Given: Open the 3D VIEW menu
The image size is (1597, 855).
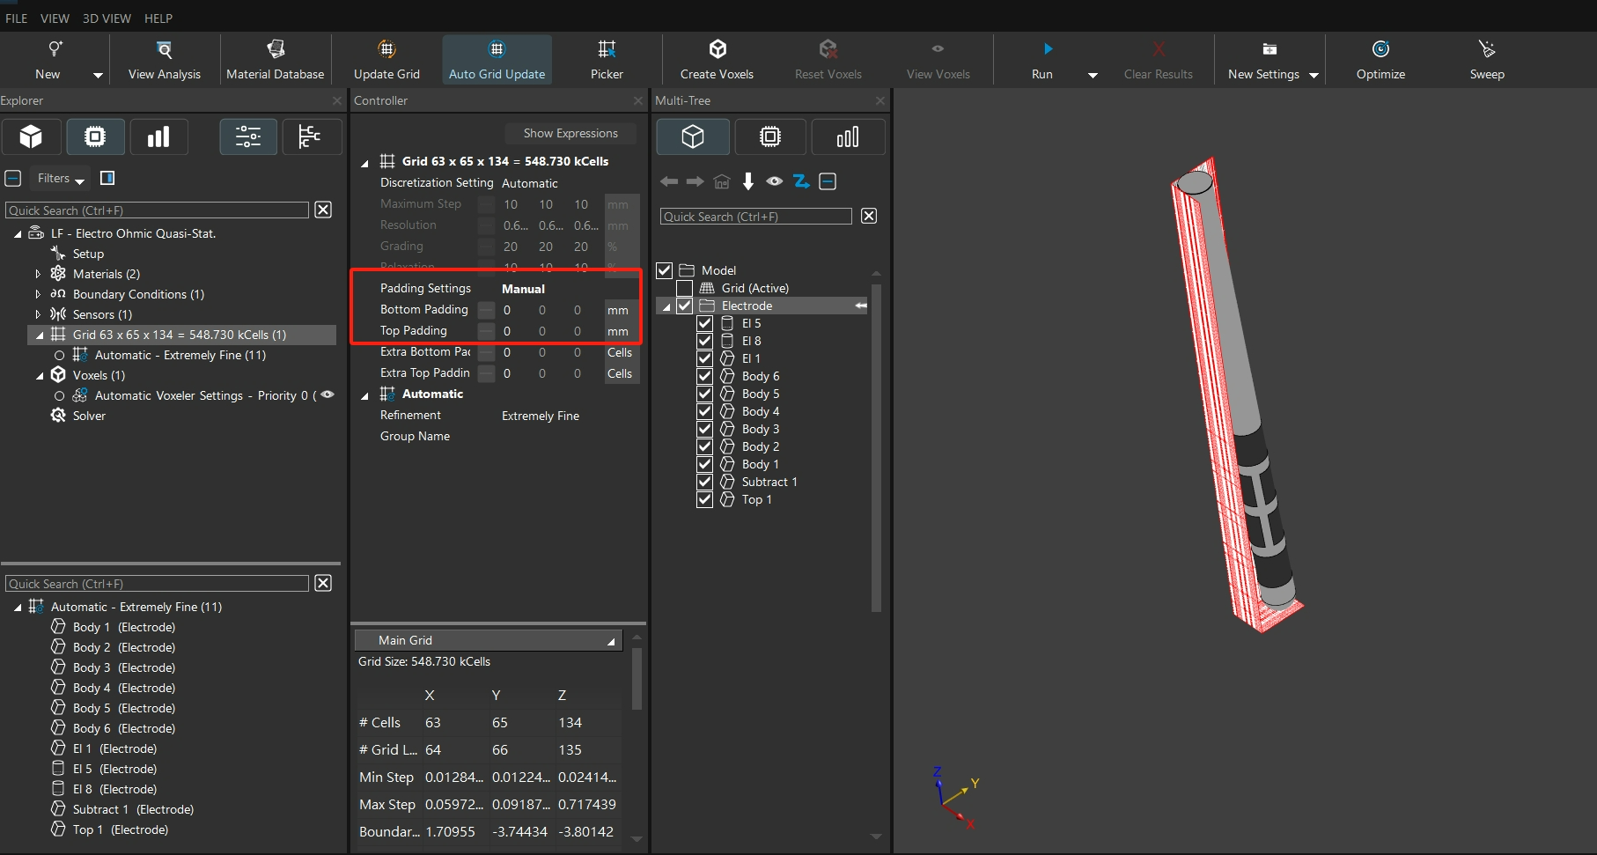Looking at the screenshot, I should [x=107, y=18].
